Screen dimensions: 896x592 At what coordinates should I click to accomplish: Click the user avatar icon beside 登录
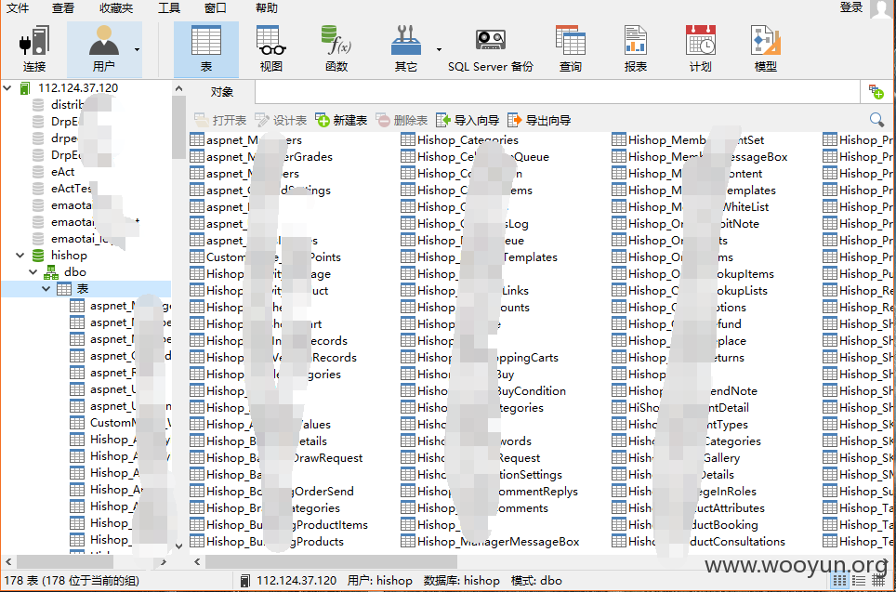(882, 8)
